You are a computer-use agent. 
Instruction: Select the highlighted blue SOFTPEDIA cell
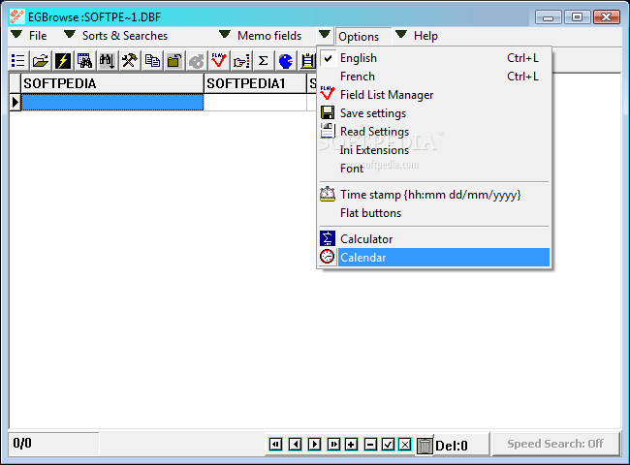coord(112,102)
